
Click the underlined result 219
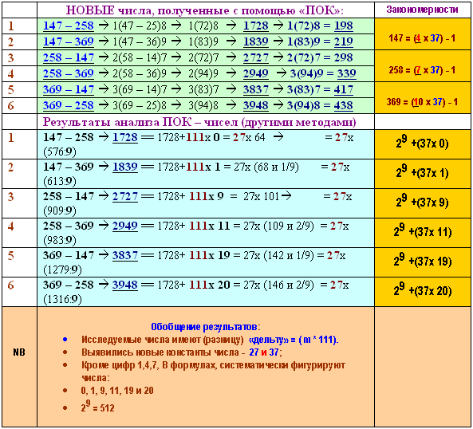pyautogui.click(x=343, y=42)
